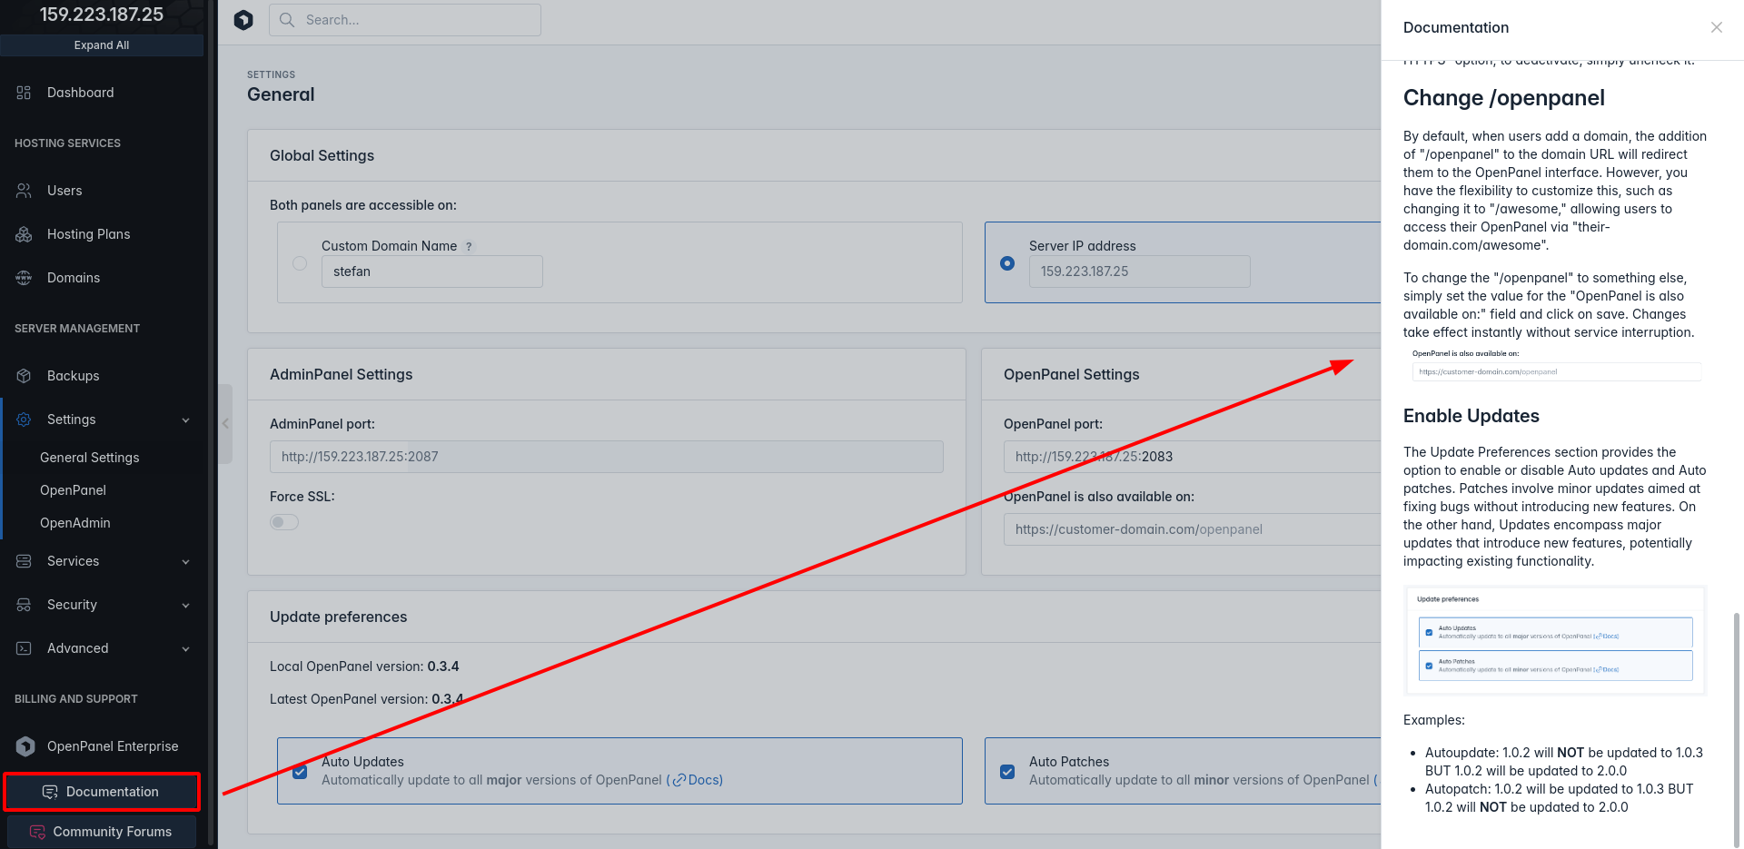
Task: Expand the Security menu chevron
Action: 185,605
